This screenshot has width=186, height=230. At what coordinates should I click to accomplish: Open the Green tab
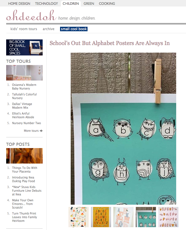tap(89, 4)
